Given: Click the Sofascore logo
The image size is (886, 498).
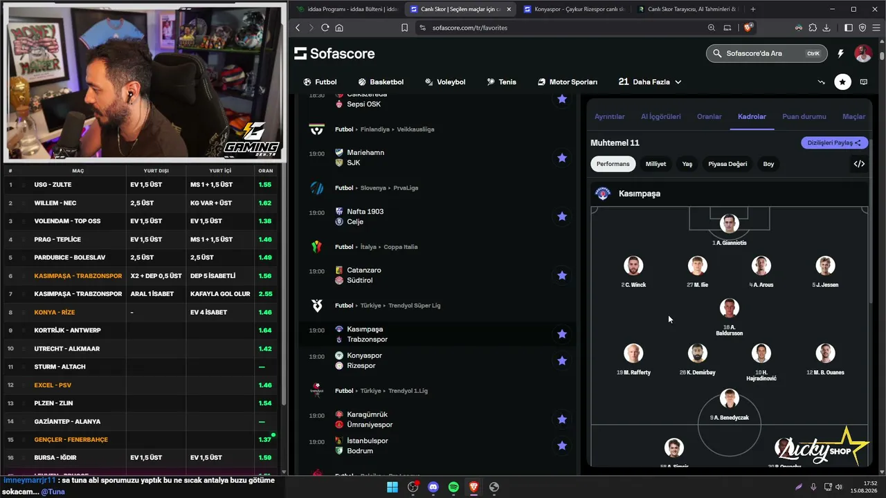Looking at the screenshot, I should 334,53.
